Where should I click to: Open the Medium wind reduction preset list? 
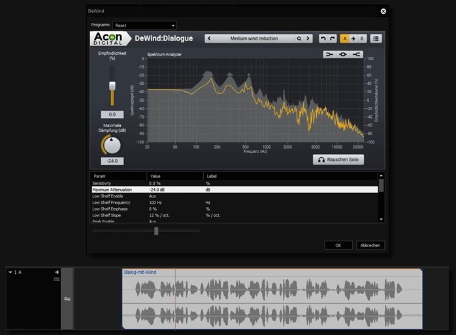pos(254,38)
